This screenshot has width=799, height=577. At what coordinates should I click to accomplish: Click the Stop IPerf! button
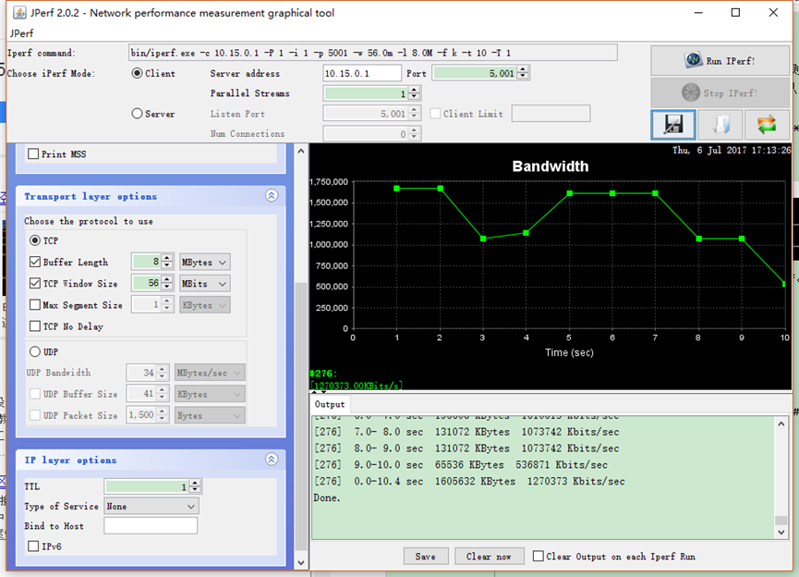pos(720,92)
